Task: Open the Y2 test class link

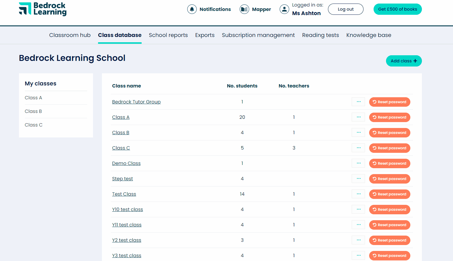Action: click(x=127, y=240)
